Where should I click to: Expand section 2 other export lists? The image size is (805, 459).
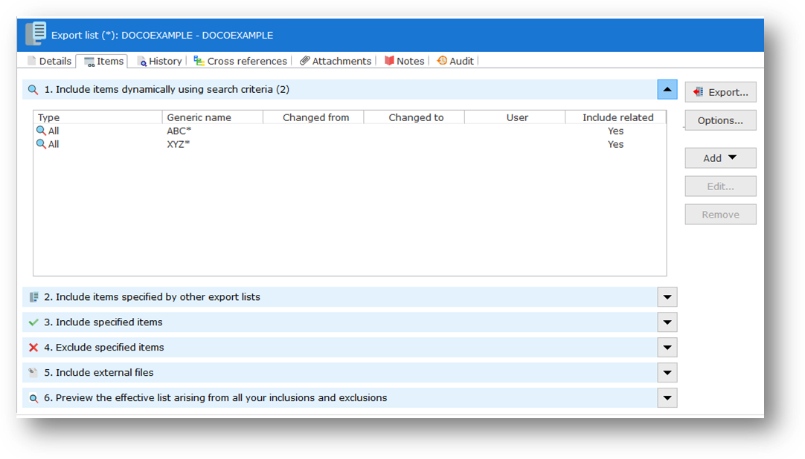[x=667, y=297]
